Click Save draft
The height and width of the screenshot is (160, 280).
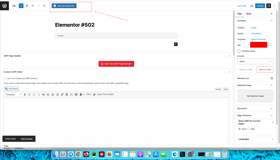click(x=242, y=6)
